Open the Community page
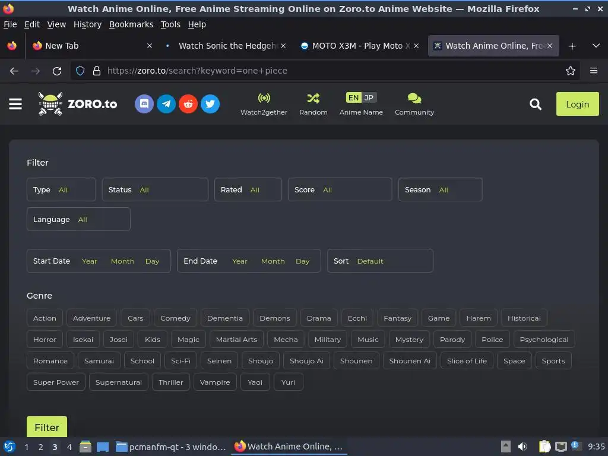The height and width of the screenshot is (456, 608). pos(414,104)
